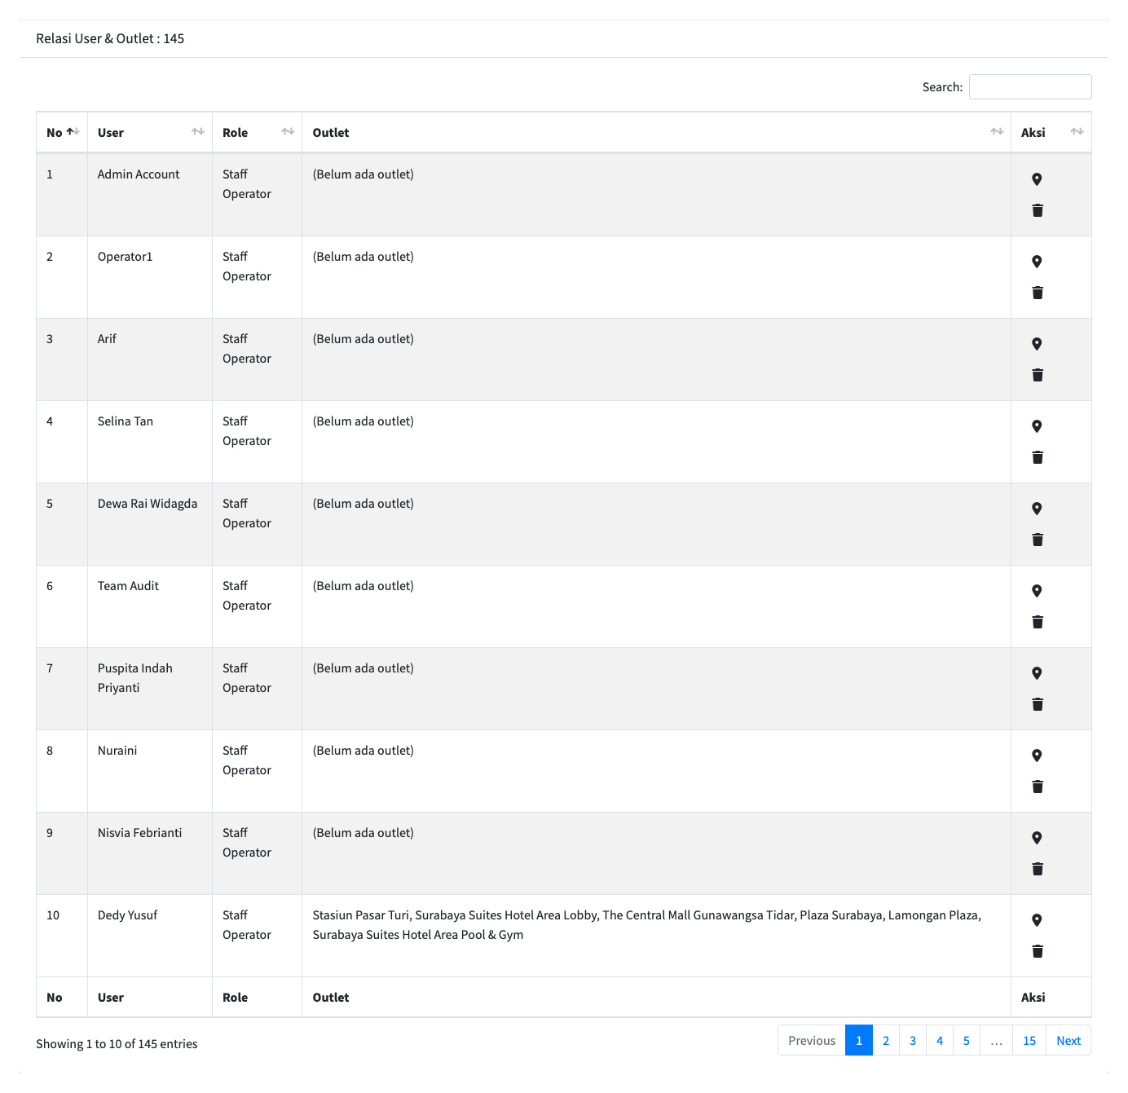Sort table by User column
The height and width of the screenshot is (1093, 1128).
[x=150, y=132]
